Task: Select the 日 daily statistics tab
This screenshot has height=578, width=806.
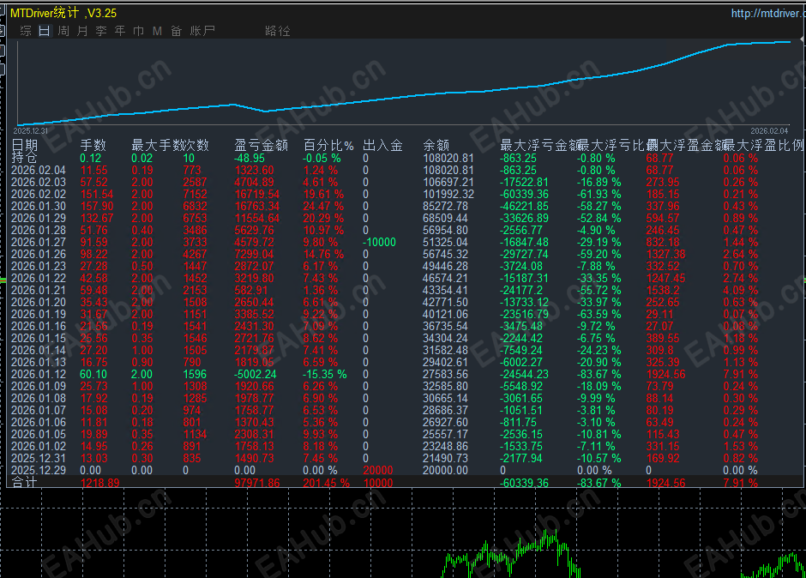Action: 45,31
